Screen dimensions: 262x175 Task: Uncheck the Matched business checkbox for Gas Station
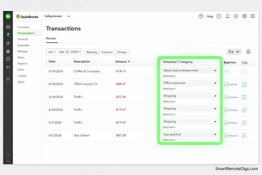click(226, 135)
